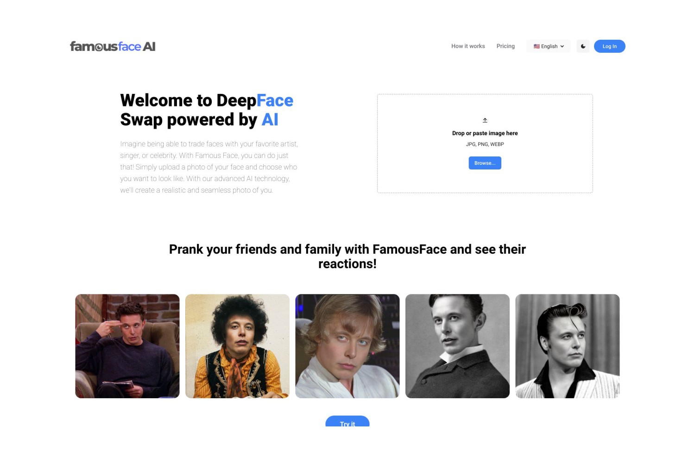
Task: Select the pompadour hairstyle black-and-white thumbnail
Action: point(568,346)
